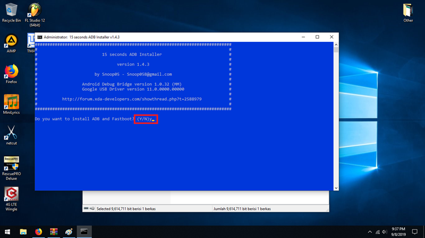Click the console window title bar text
This screenshot has width=425, height=238.
(82, 37)
